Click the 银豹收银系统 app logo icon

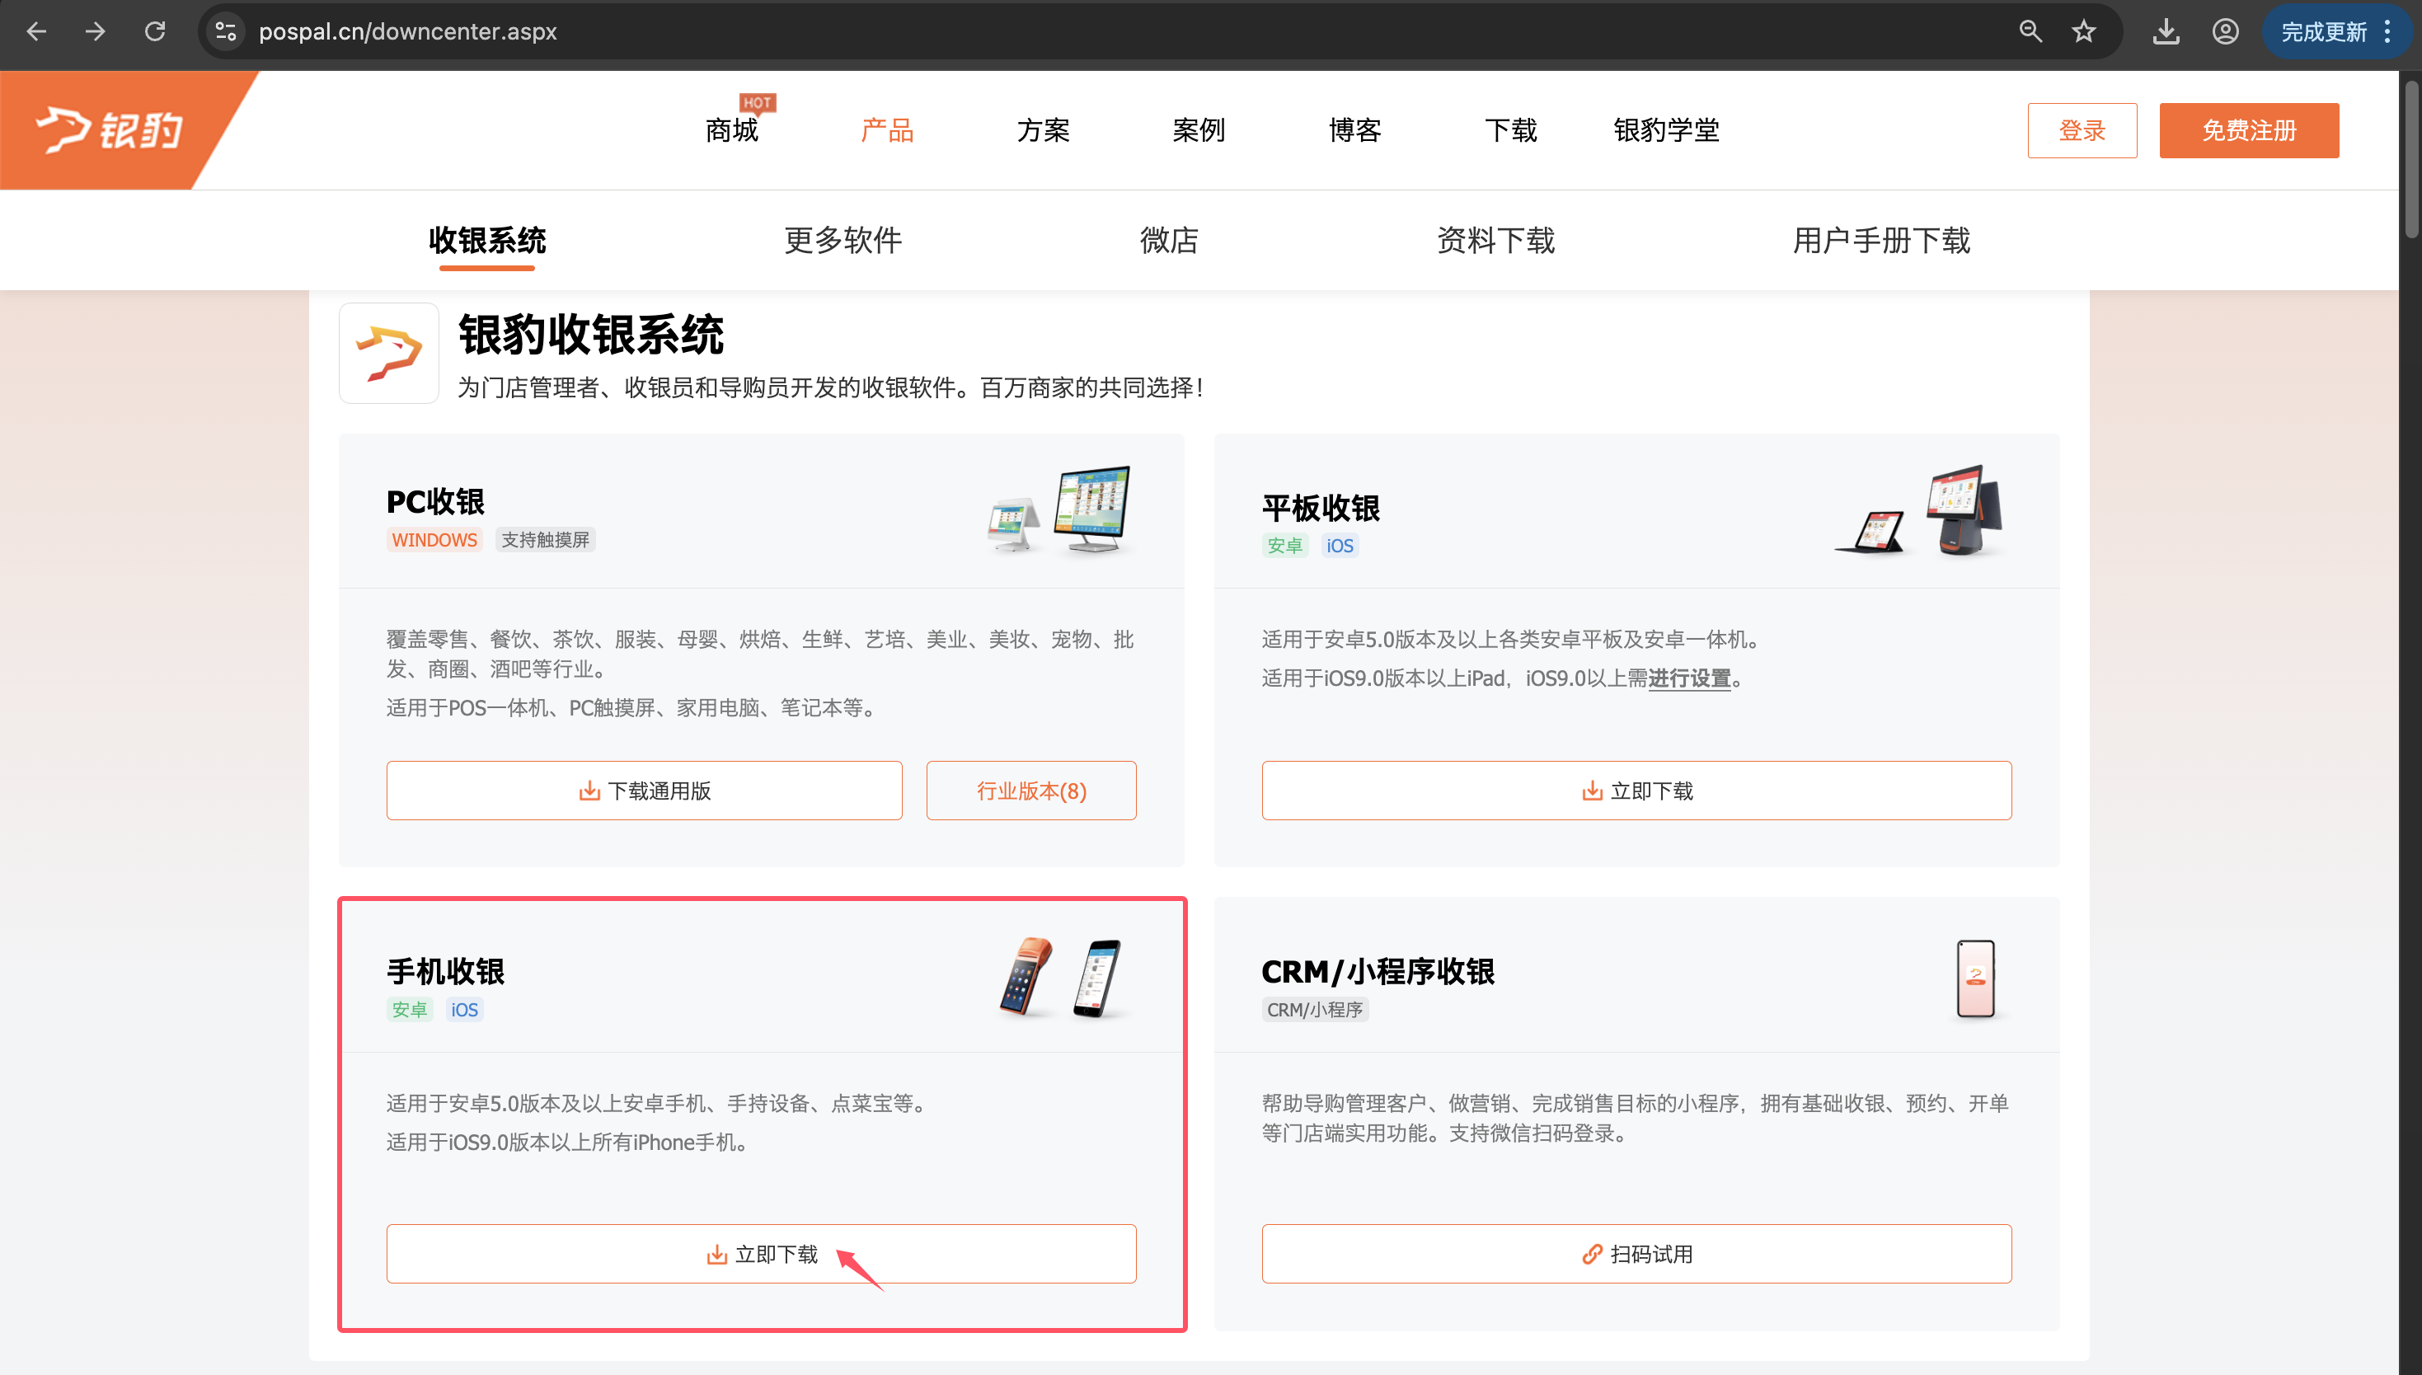pyautogui.click(x=389, y=353)
